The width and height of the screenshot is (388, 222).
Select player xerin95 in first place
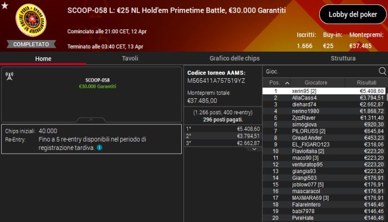coord(324,90)
